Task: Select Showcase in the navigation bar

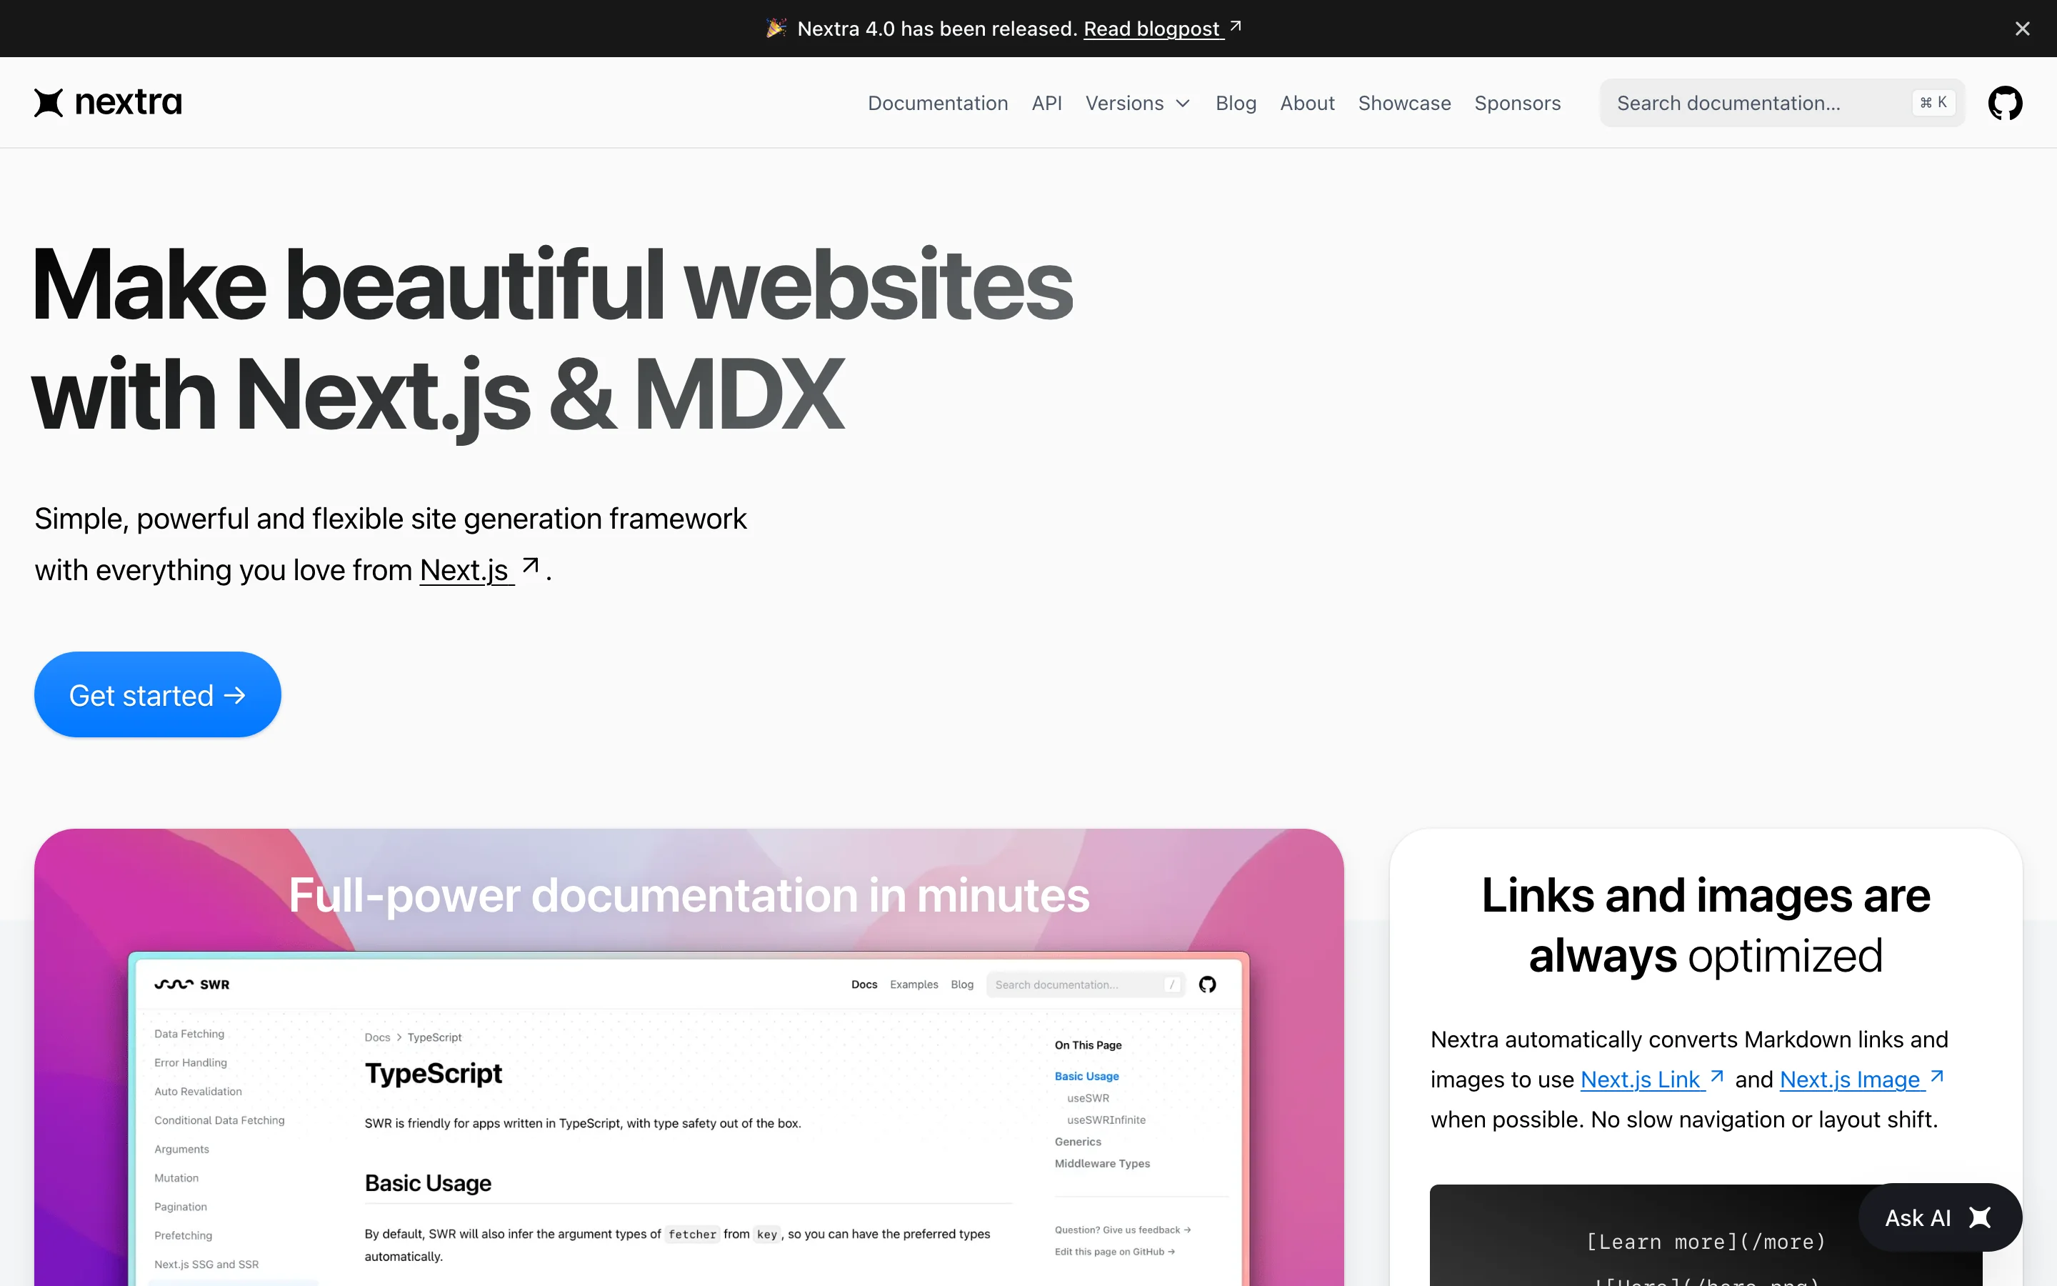Action: [x=1403, y=103]
